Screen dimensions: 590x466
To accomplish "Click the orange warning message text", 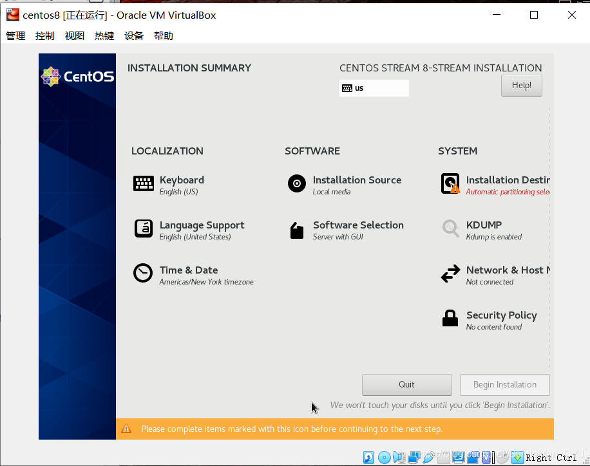I will coord(292,429).
